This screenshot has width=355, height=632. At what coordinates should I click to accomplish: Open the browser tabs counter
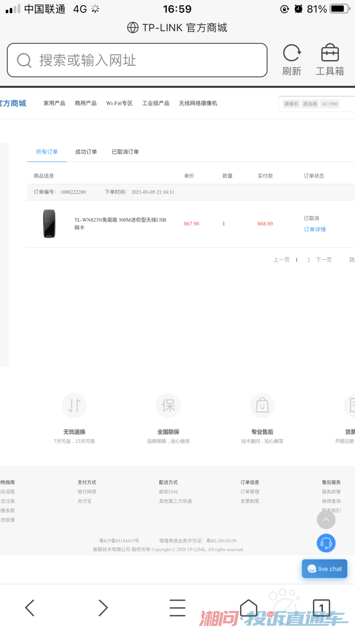coord(321,608)
